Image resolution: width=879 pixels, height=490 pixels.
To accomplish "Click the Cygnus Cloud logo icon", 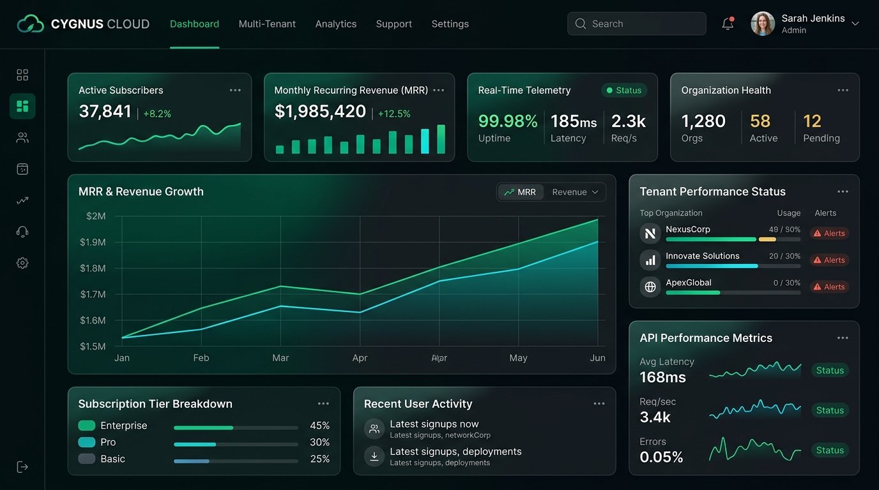I will (x=31, y=24).
